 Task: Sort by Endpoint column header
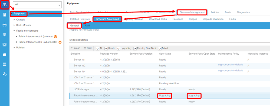tap(75, 54)
